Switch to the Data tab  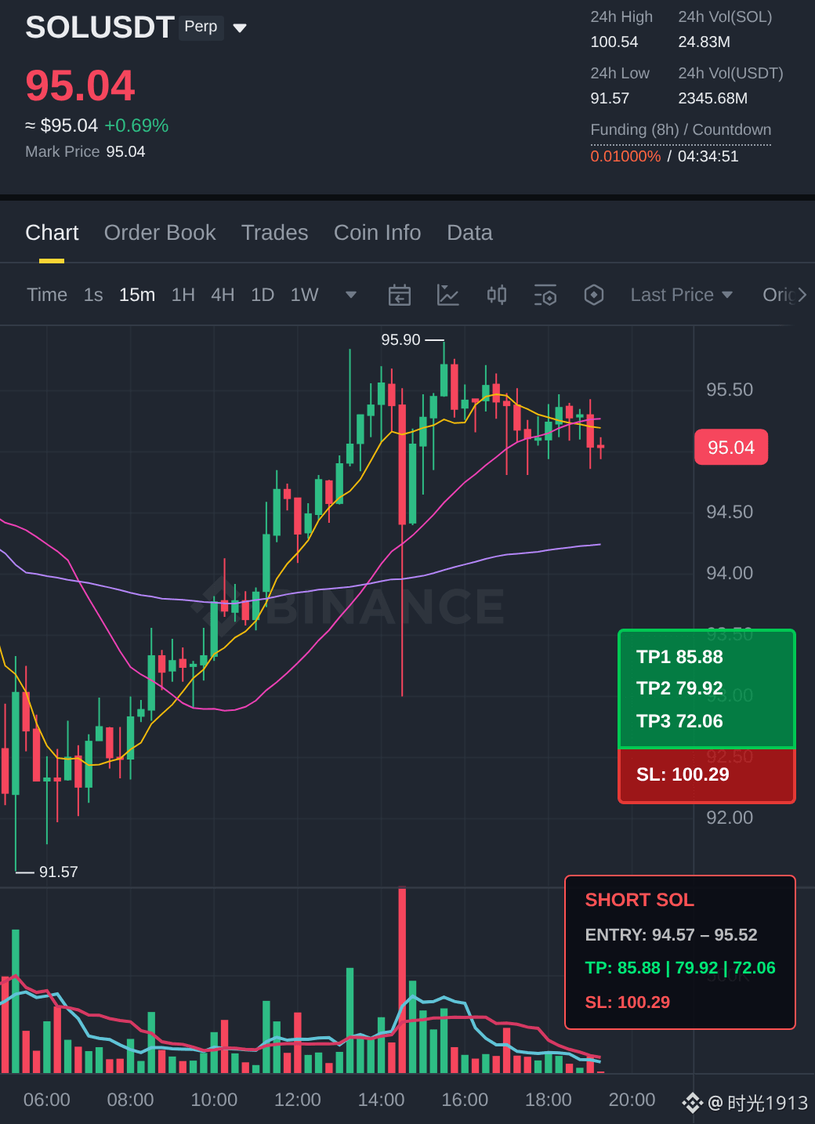tap(469, 233)
